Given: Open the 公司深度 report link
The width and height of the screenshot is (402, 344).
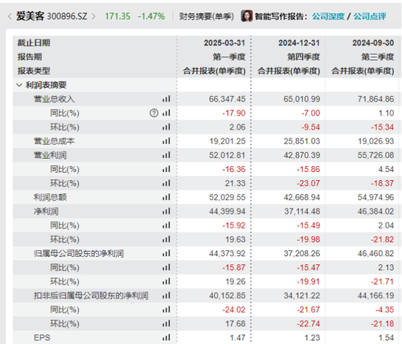Looking at the screenshot, I should tap(328, 16).
